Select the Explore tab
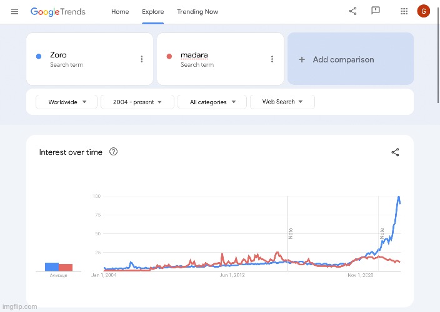Viewport: 440px width, 312px height. point(153,12)
